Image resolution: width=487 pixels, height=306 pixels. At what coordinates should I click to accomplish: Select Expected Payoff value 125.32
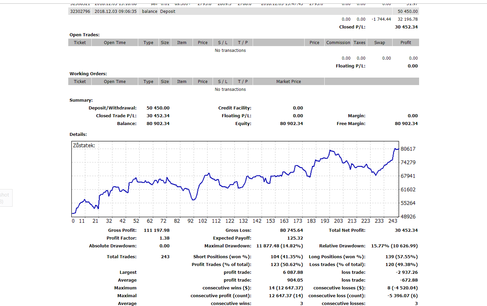point(295,238)
